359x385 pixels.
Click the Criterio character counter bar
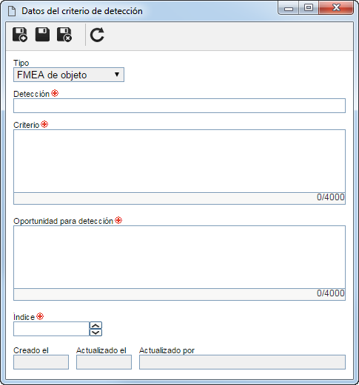179,198
